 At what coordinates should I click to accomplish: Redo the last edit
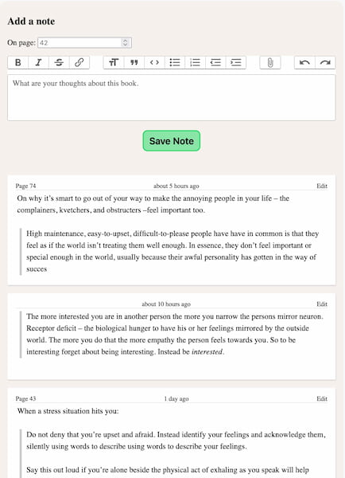coord(325,62)
